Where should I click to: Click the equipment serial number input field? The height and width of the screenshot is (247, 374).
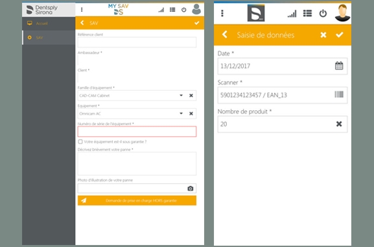137,132
